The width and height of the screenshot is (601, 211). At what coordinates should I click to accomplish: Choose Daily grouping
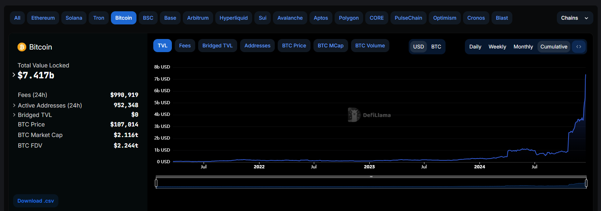475,47
